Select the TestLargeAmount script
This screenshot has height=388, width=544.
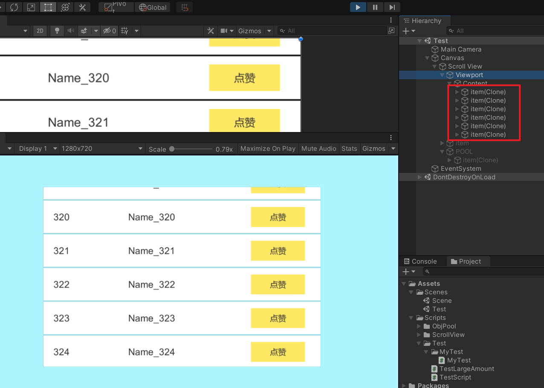[467, 369]
